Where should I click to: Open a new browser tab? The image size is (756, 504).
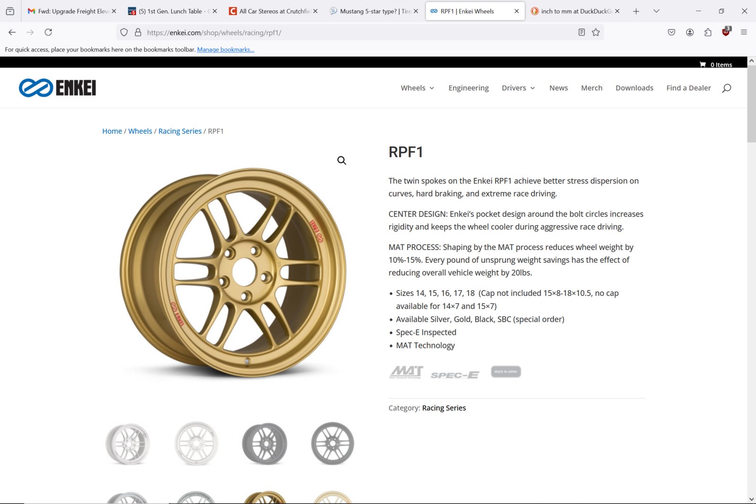pos(636,11)
